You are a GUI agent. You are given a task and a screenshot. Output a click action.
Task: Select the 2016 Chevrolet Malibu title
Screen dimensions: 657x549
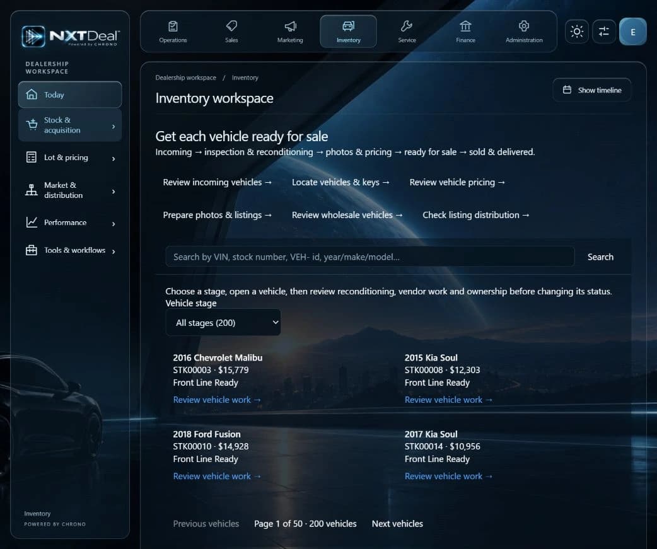[218, 357]
